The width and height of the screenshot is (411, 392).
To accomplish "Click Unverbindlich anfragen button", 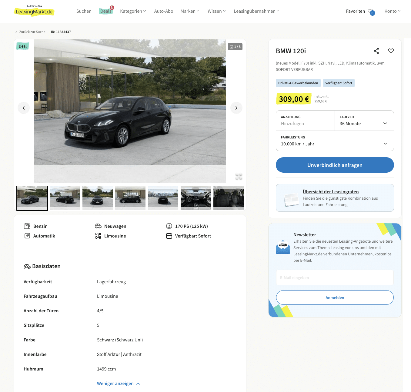I will [x=335, y=165].
